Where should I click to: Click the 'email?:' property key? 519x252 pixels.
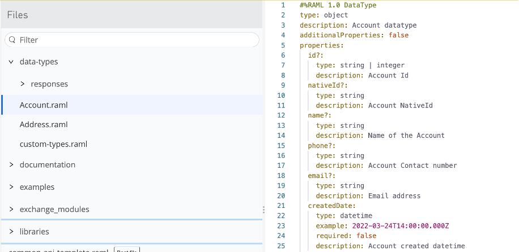322,175
